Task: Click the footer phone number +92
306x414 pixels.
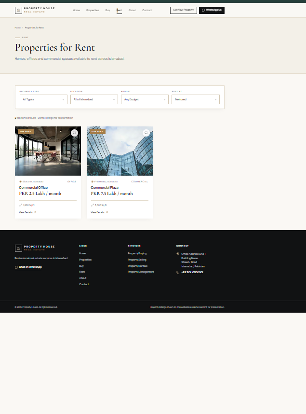Action: [x=192, y=272]
